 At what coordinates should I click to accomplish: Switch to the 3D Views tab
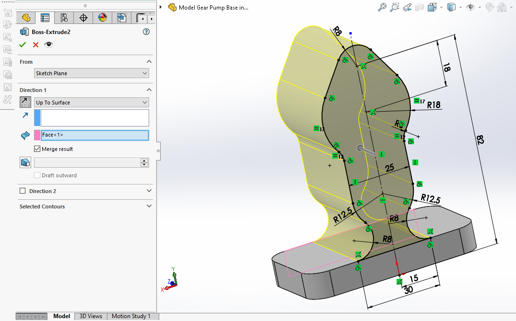point(91,316)
